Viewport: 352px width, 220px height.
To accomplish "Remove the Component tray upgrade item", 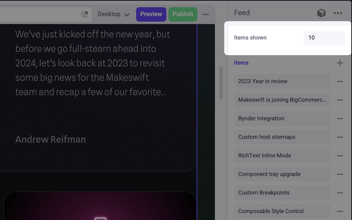I will tap(340, 174).
